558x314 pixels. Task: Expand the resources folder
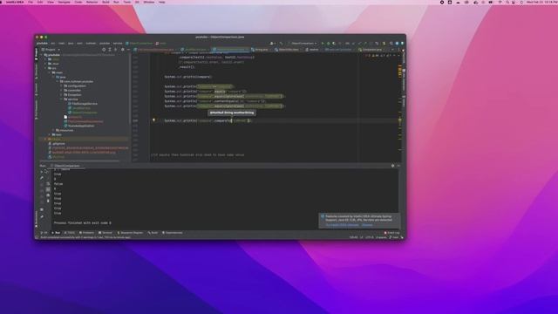[54, 130]
